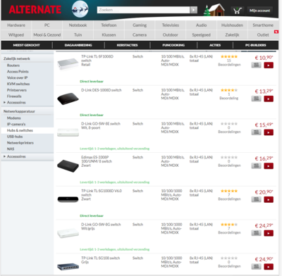
Task: Open the Gaming category menu
Action: click(x=140, y=25)
